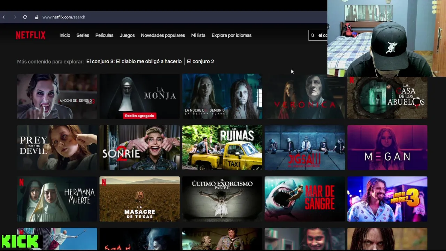Open Prey for the Devil thumbnail
This screenshot has width=446, height=251.
pyautogui.click(x=57, y=147)
